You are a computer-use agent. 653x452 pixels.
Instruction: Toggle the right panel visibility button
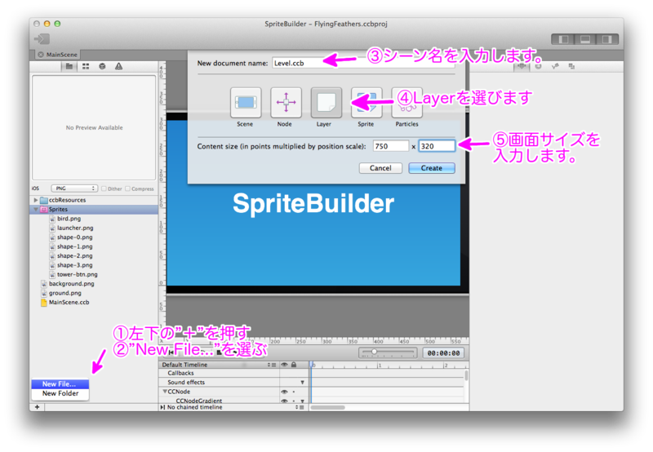coord(606,39)
